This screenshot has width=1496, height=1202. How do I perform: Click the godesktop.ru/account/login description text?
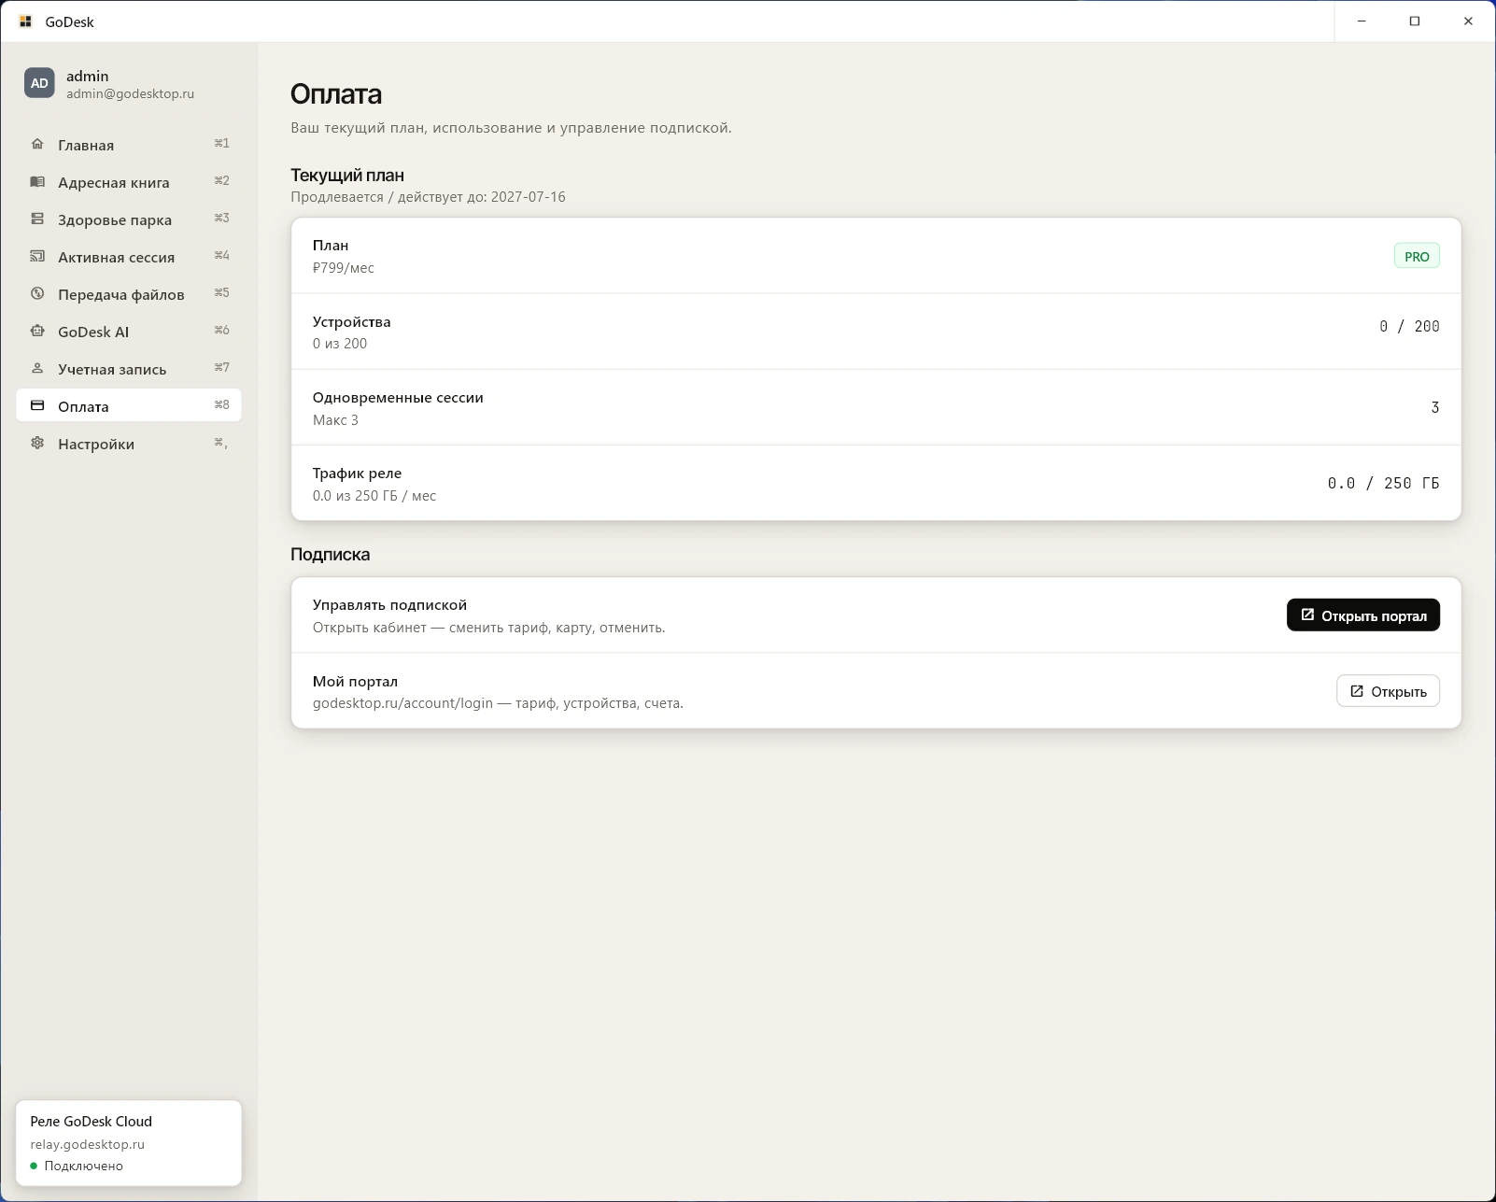(498, 703)
